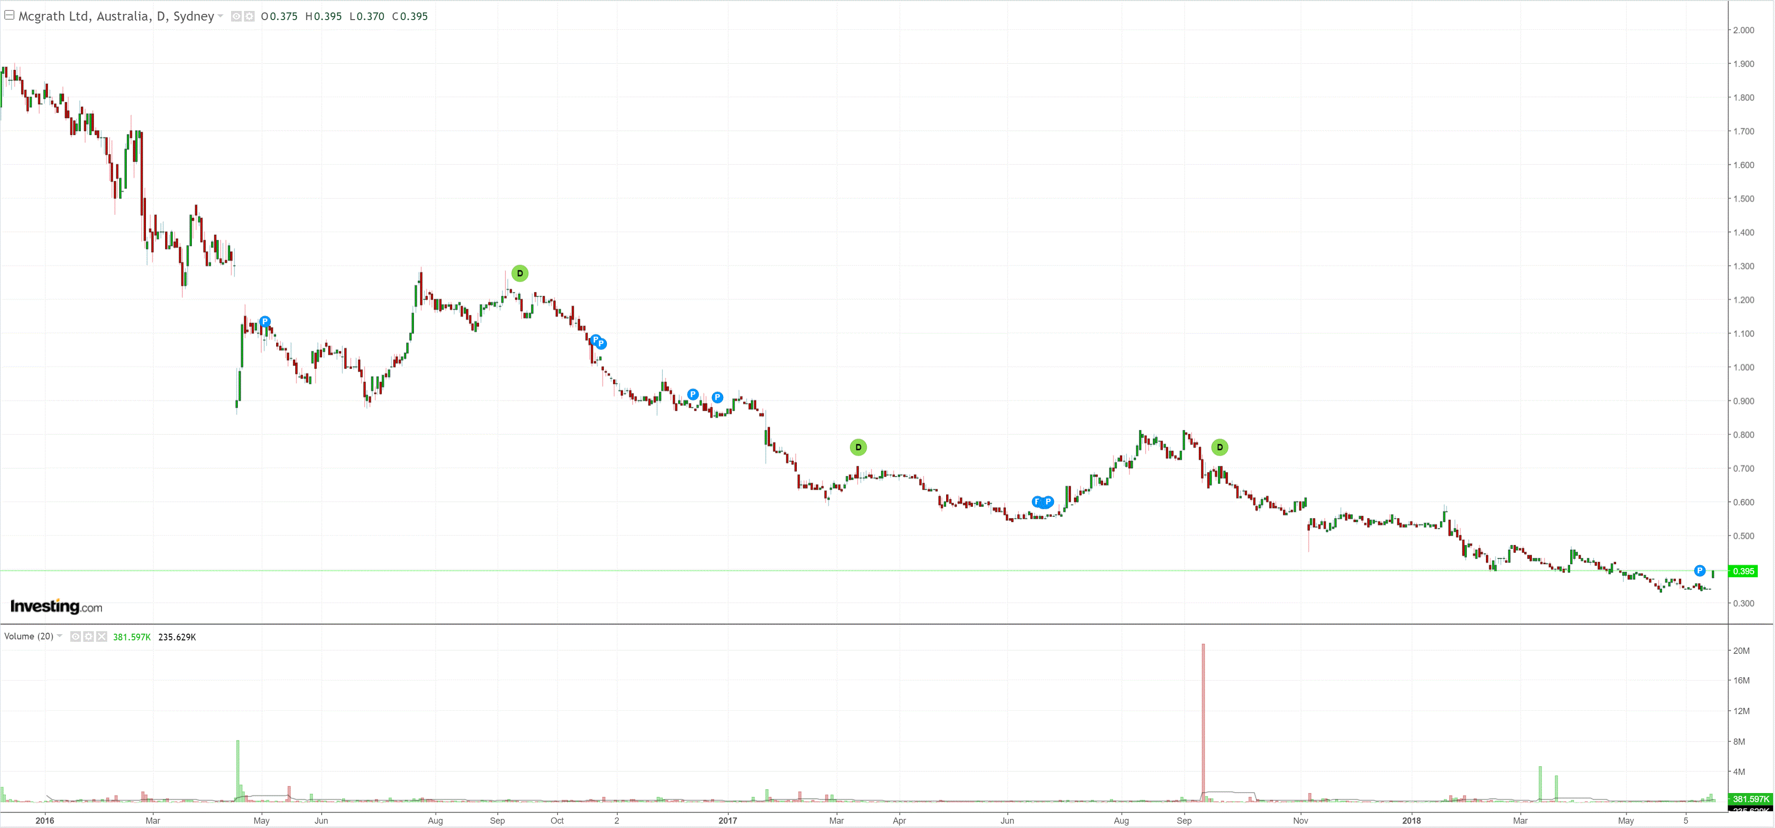The width and height of the screenshot is (1775, 828).
Task: Open Mcgrath Ltd symbol title dropdown arrow
Action: (221, 16)
